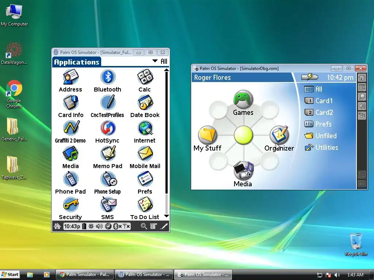Screen dimensions: 374x280
Task: Tap the speaker volume icon in Palm status bar
Action: 99,226
